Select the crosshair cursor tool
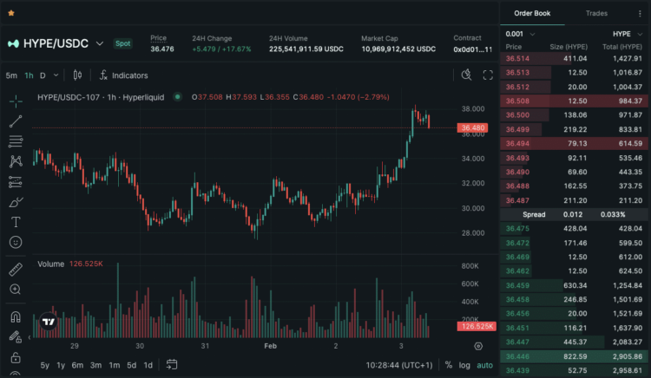Screen dimensions: 651x378 [x=16, y=101]
